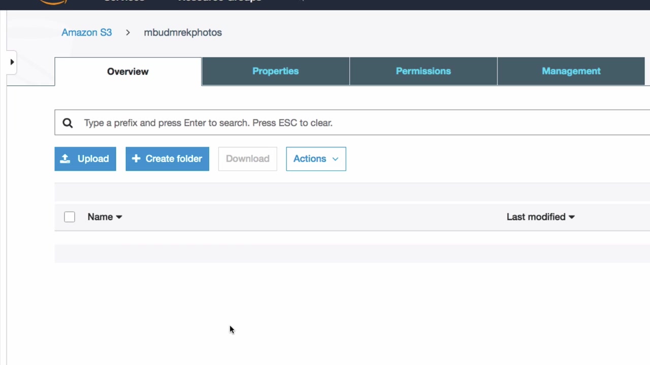Image resolution: width=650 pixels, height=365 pixels.
Task: Open the Permissions tab
Action: coord(424,71)
